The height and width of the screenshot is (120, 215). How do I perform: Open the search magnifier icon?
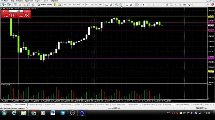tap(208, 5)
